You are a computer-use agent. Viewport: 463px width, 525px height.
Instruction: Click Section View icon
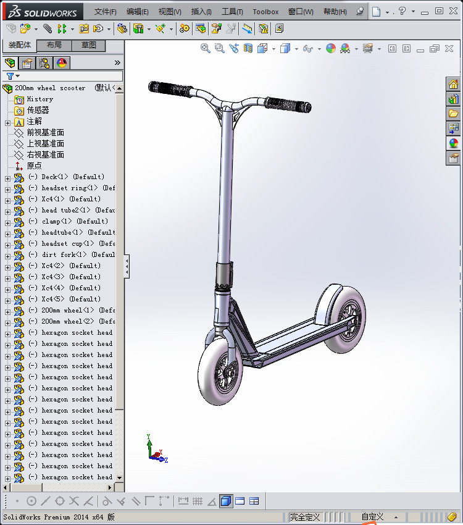coord(248,49)
